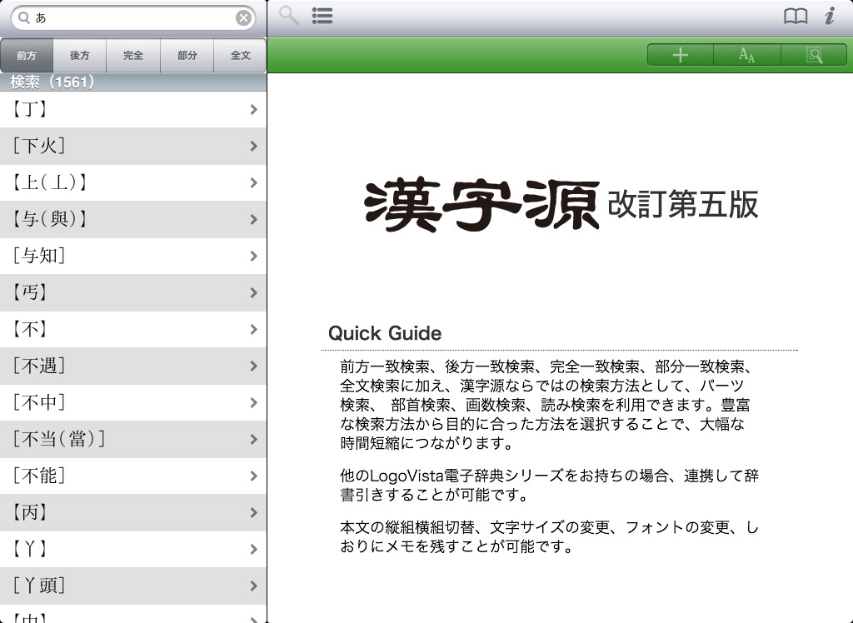This screenshot has height=623, width=853.
Task: Tap the info 'i' icon
Action: [x=830, y=17]
